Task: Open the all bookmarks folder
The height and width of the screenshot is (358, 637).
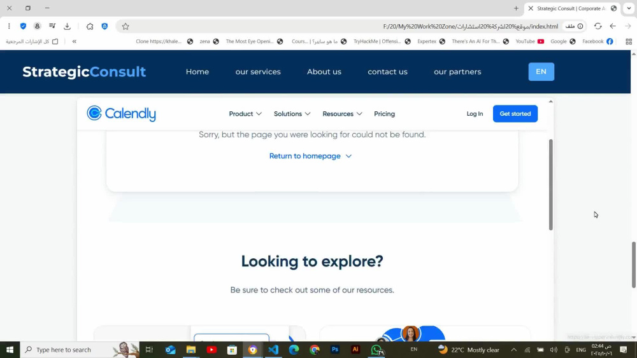Action: (32, 41)
